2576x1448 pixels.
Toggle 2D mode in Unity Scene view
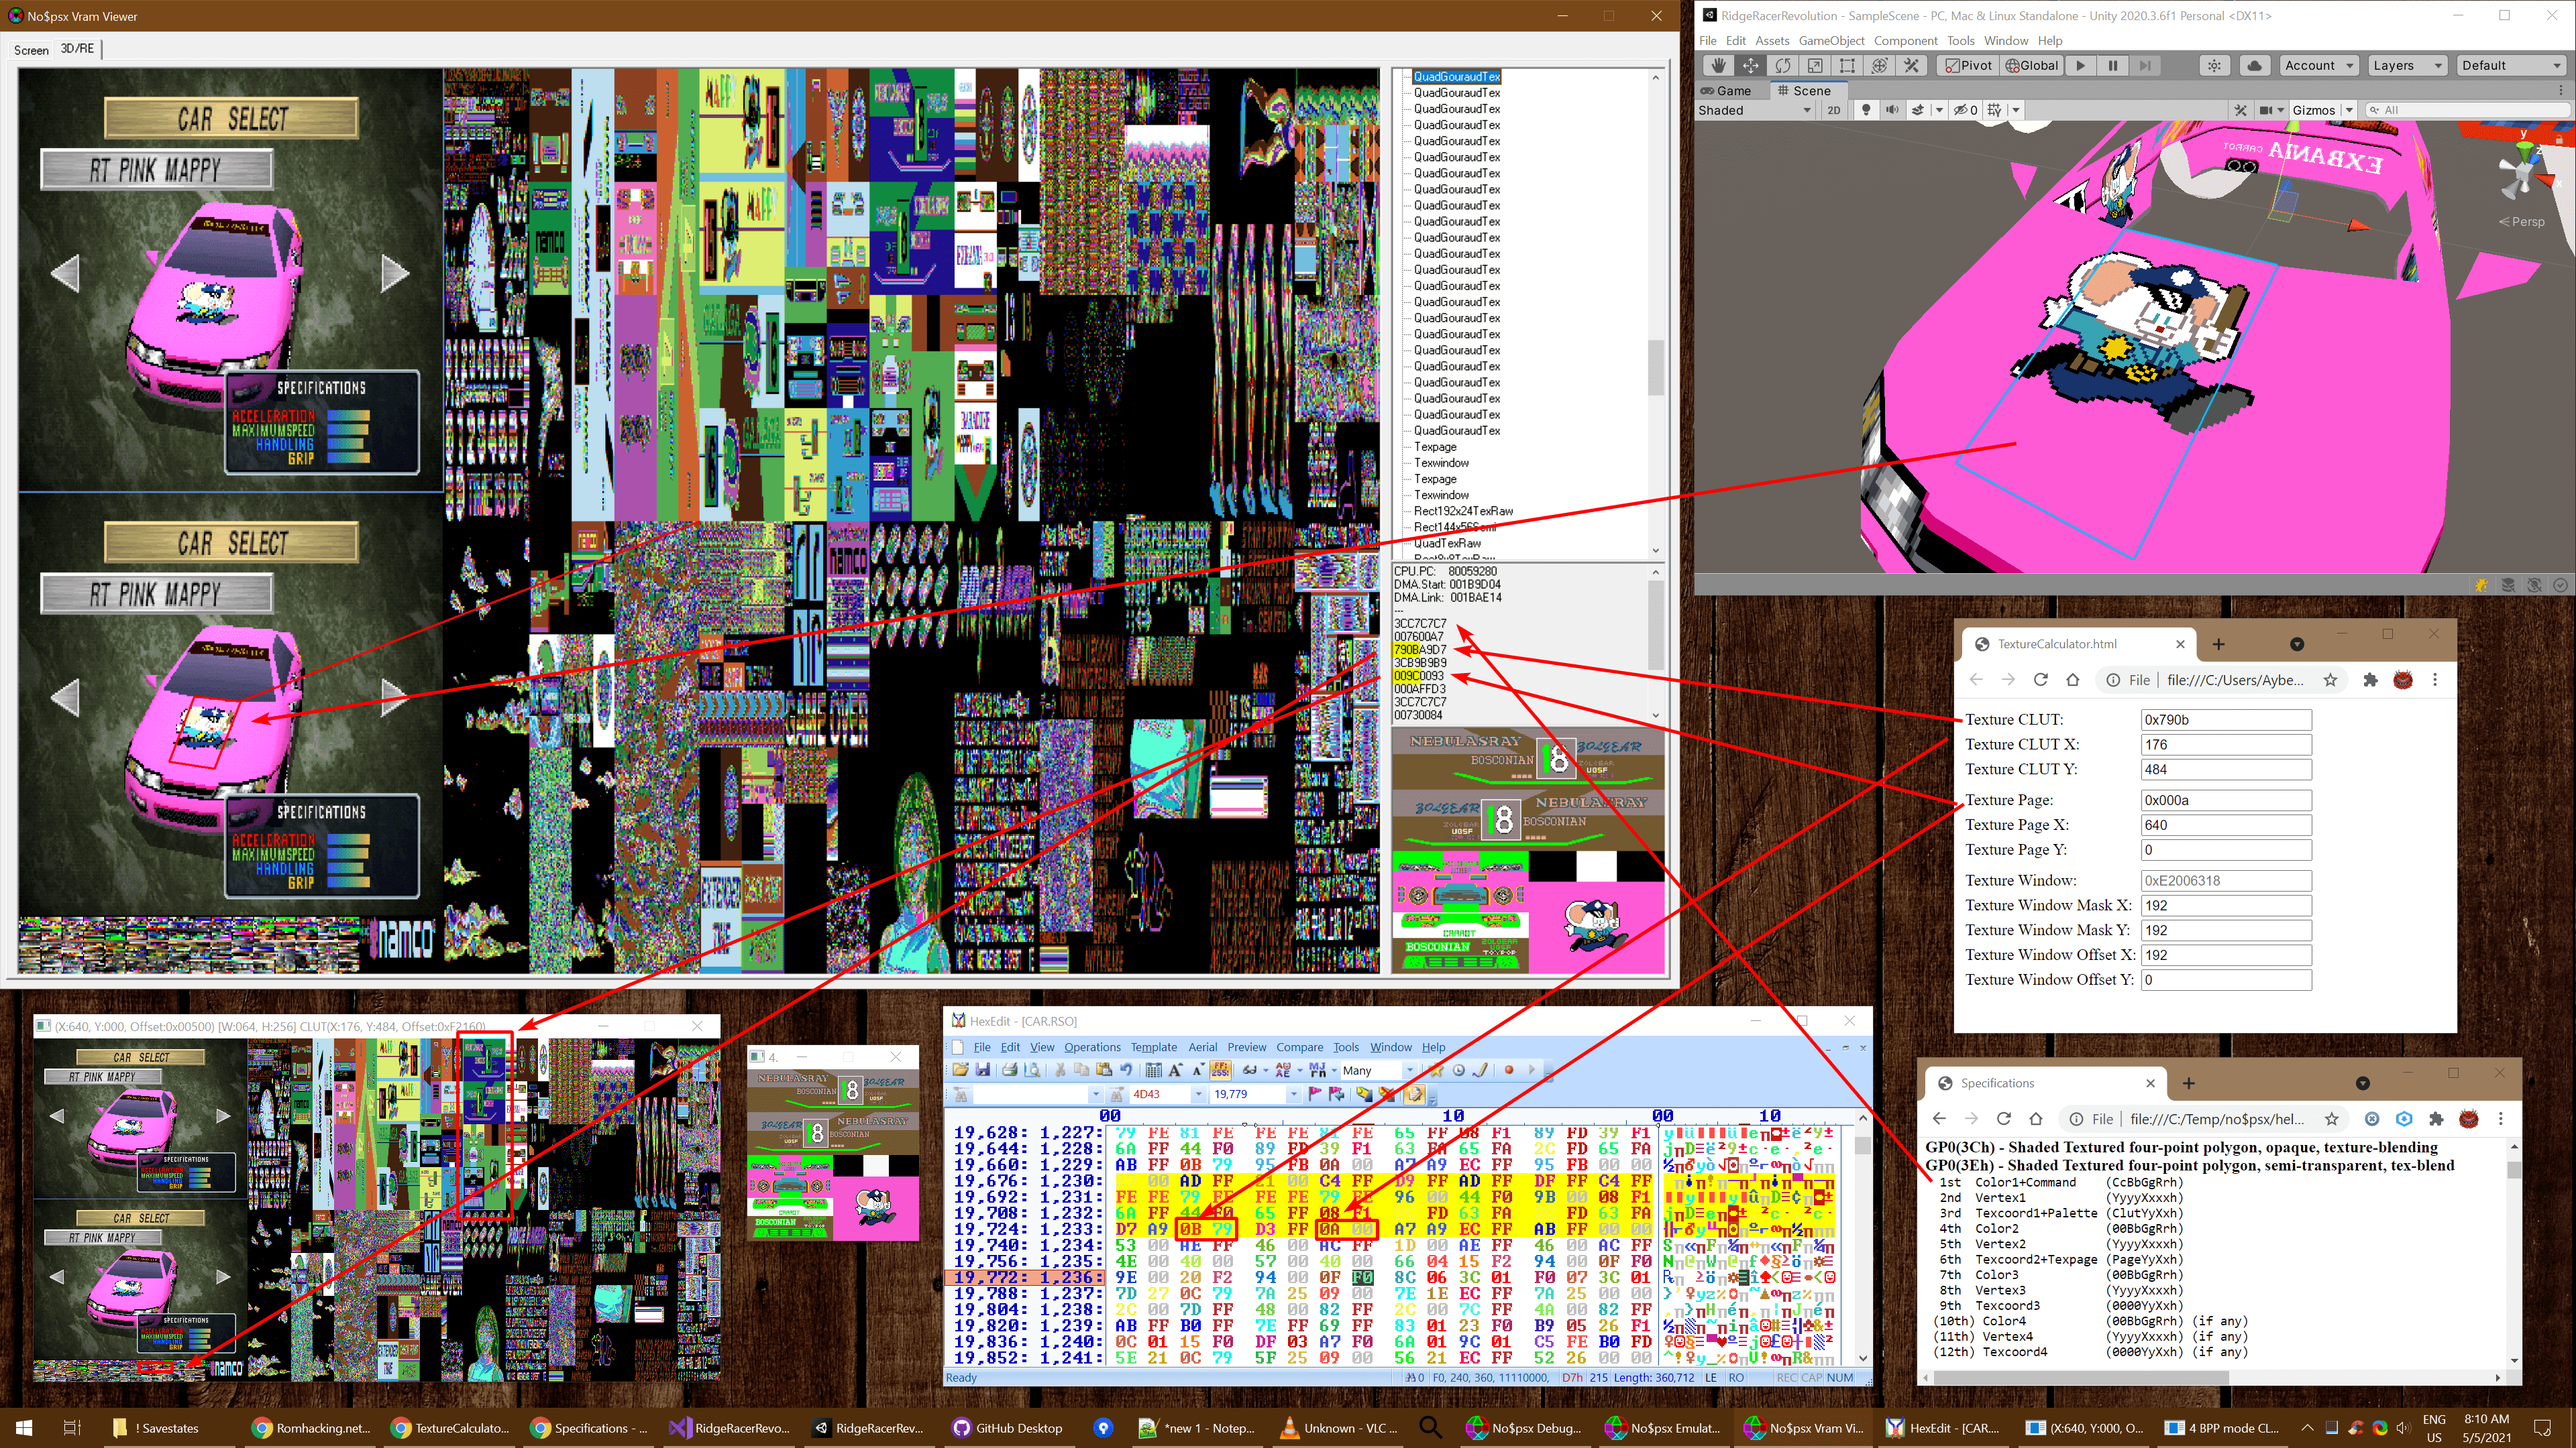coord(1834,110)
